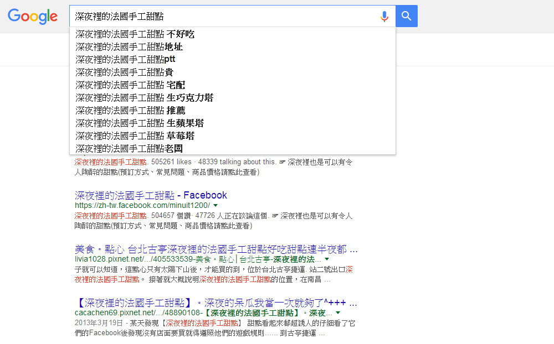Select suggestion ending with 不好吃

tap(233, 34)
